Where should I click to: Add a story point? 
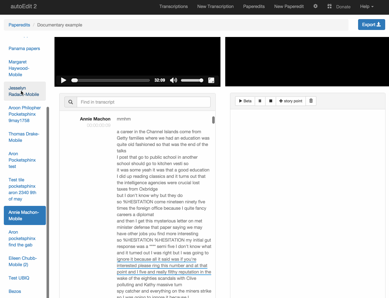(291, 101)
